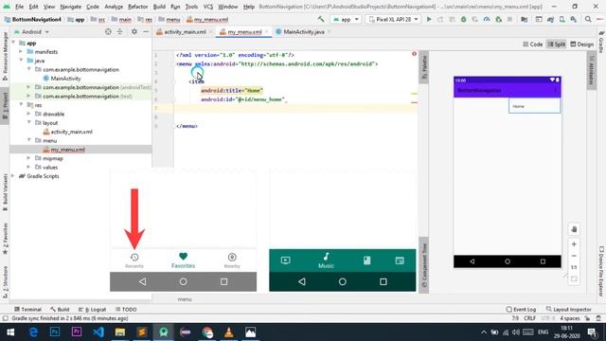Image resolution: width=606 pixels, height=341 pixels.
Task: Select the my_menu.xml editor tab
Action: coord(244,31)
